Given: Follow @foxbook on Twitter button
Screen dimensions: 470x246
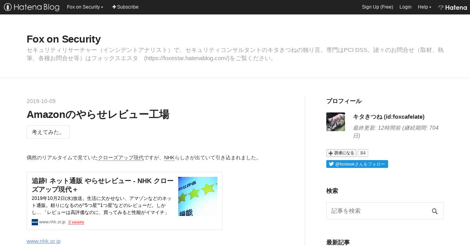Looking at the screenshot, I should tap(357, 164).
